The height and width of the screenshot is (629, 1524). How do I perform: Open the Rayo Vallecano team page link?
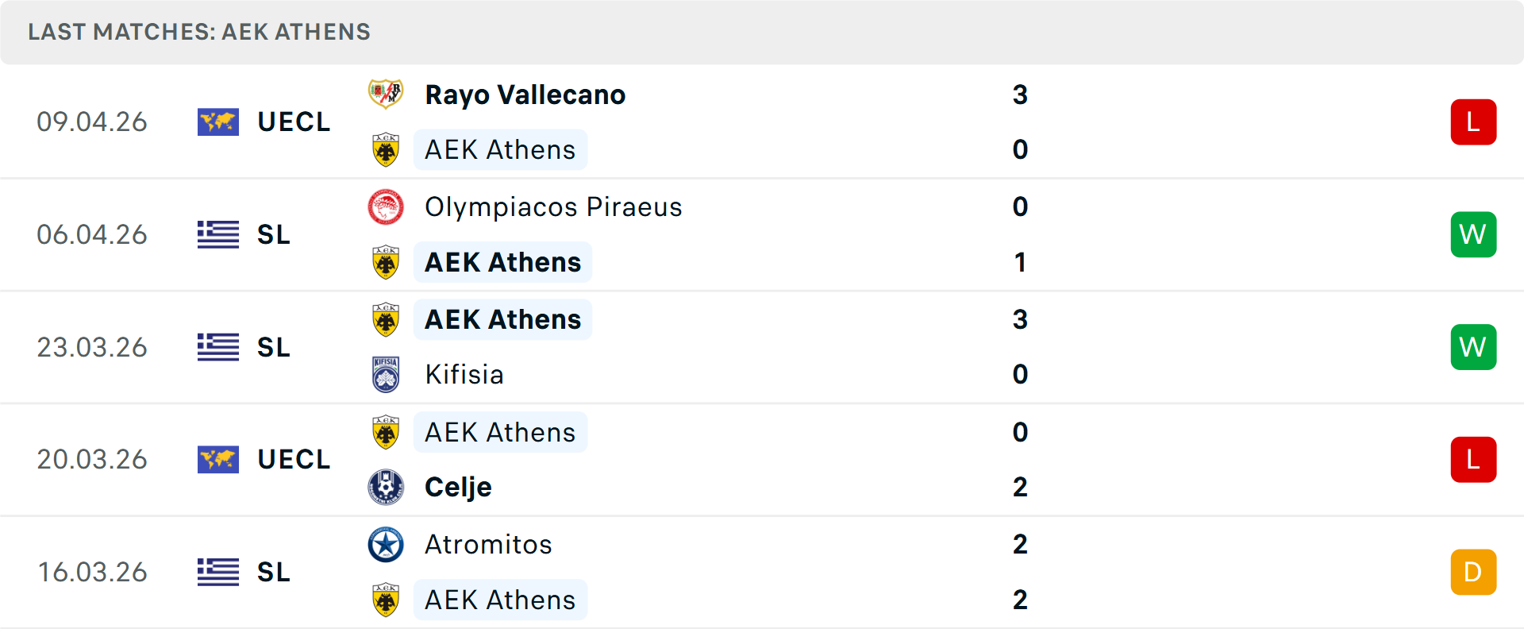pyautogui.click(x=525, y=95)
